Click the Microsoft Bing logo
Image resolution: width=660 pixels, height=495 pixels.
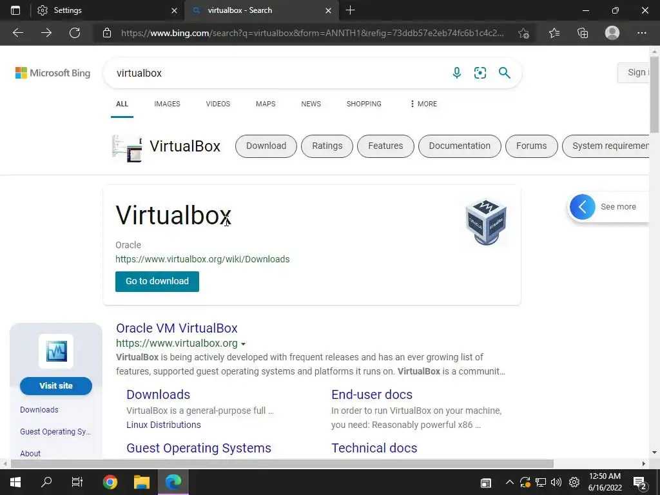click(53, 73)
